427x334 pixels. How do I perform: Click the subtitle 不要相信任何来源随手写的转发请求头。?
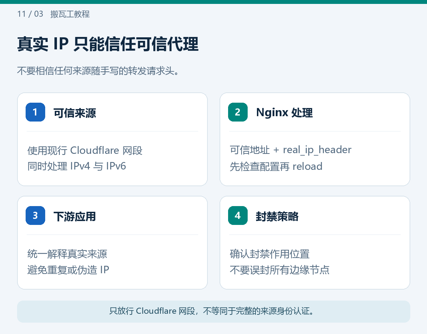coord(98,71)
